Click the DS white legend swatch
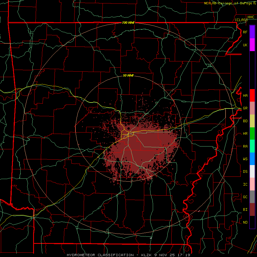Image resolution: width=257 pixels, height=257 pixels. [x=252, y=171]
